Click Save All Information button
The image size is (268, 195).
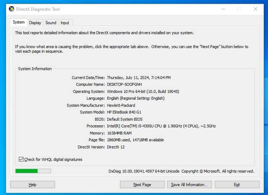point(189,185)
